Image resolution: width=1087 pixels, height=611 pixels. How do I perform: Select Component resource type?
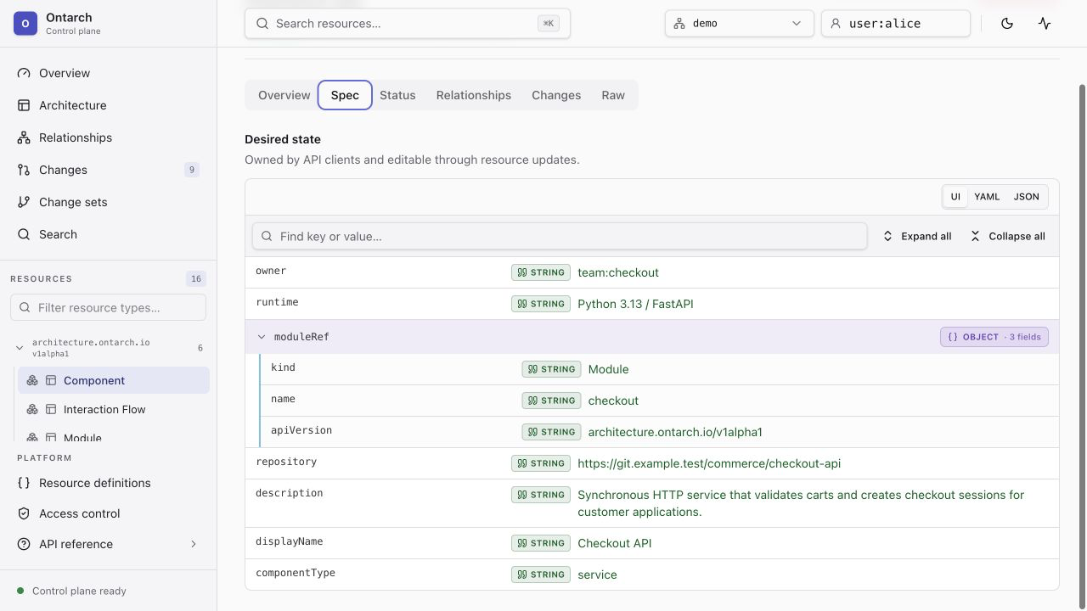pos(114,380)
